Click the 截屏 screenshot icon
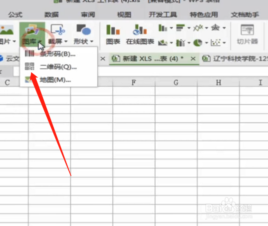This screenshot has width=268, height=226. point(58,29)
